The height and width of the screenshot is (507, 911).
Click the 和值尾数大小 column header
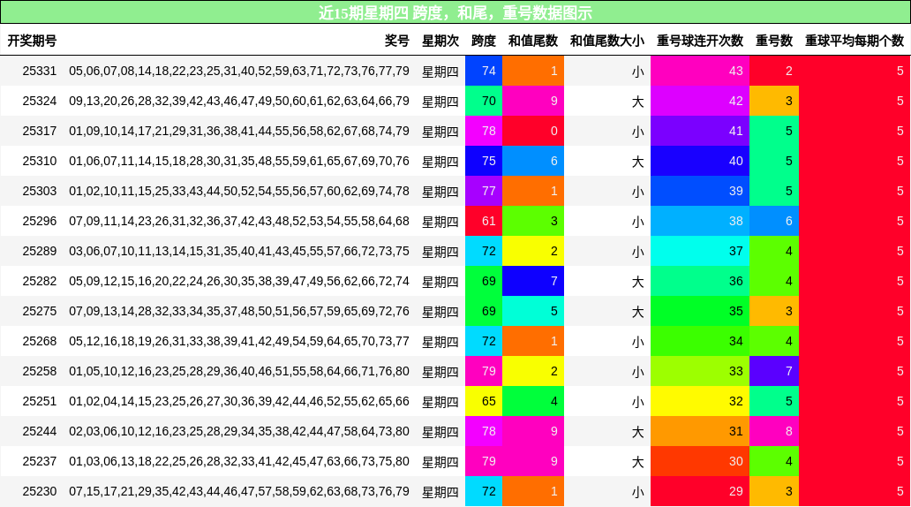point(607,41)
